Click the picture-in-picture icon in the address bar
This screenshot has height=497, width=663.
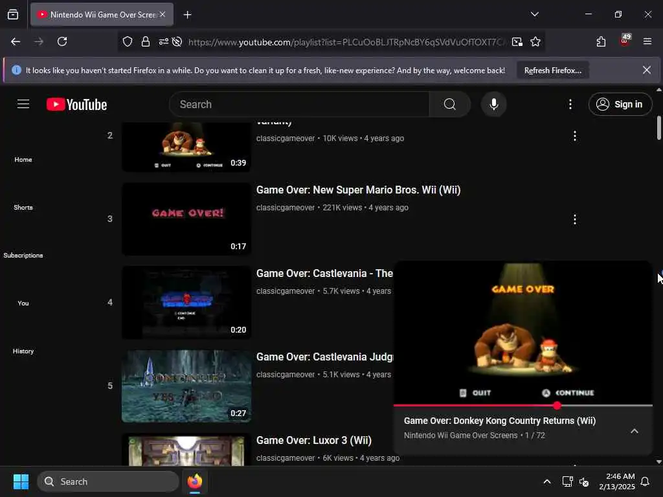517,41
